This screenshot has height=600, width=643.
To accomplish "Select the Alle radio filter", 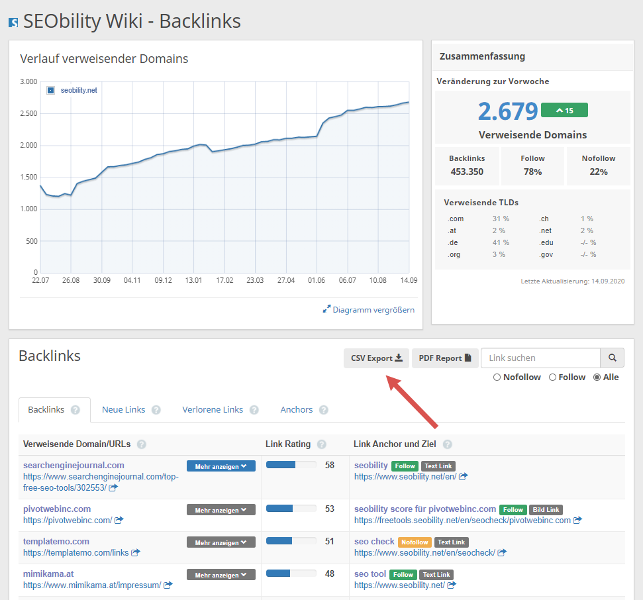I will 597,377.
